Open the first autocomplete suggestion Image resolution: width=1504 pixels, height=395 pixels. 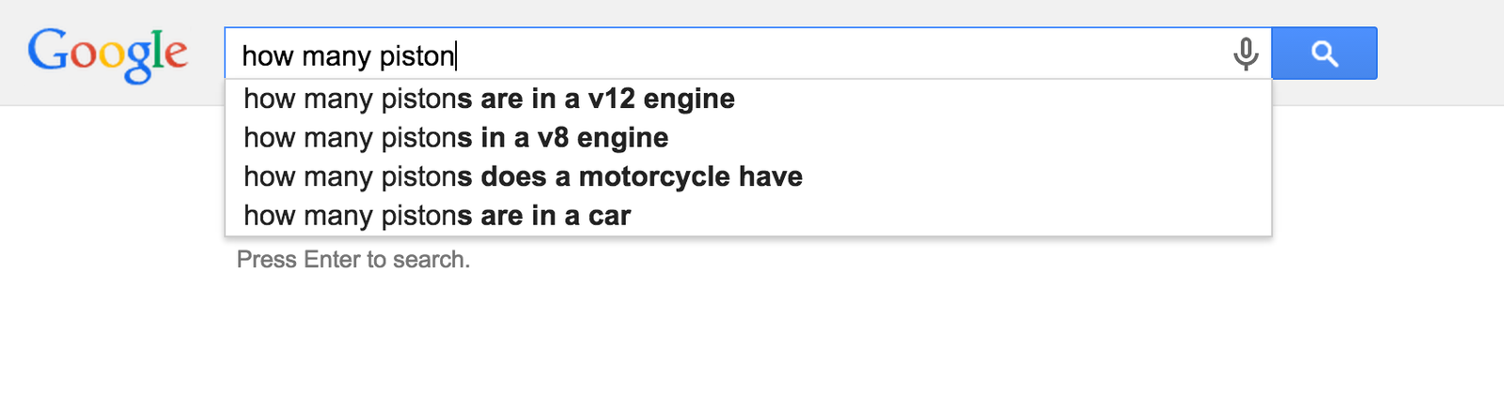(489, 99)
